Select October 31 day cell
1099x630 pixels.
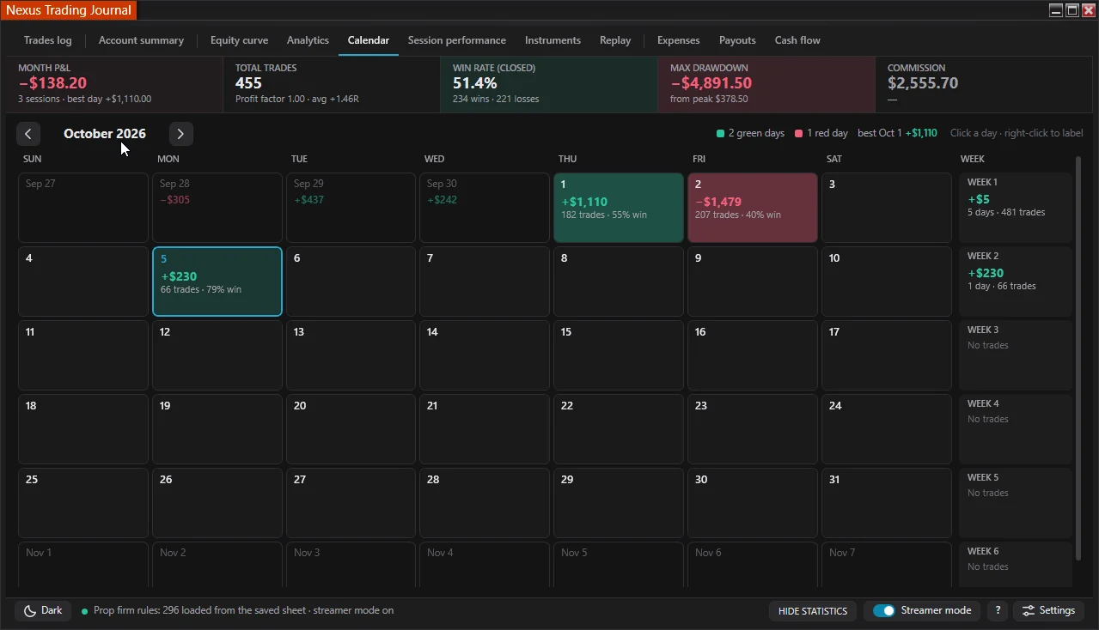tap(887, 503)
